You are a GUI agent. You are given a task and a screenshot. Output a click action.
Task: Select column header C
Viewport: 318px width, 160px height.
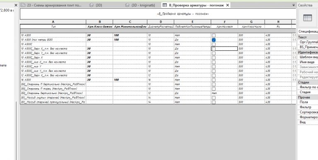pyautogui.click(x=130, y=22)
